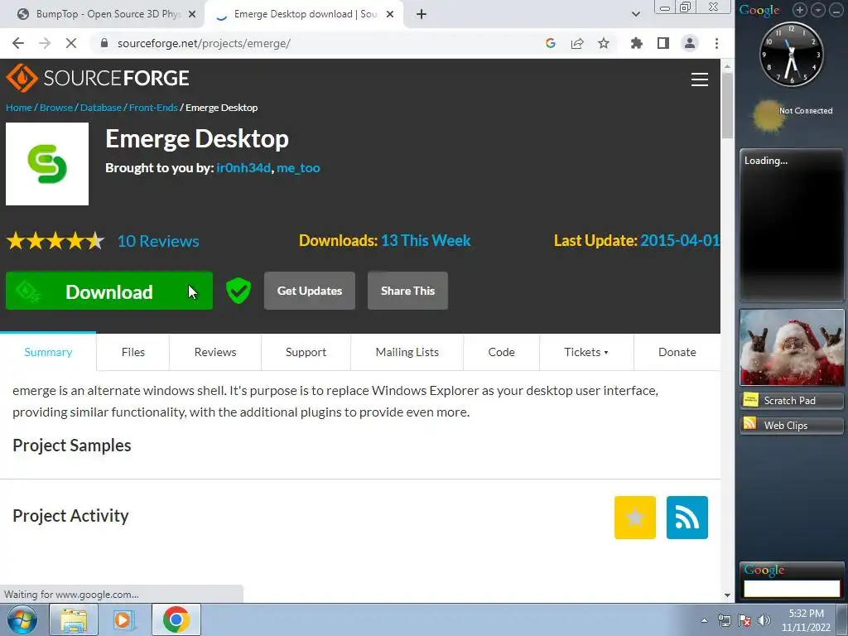Open the Support tab

306,352
